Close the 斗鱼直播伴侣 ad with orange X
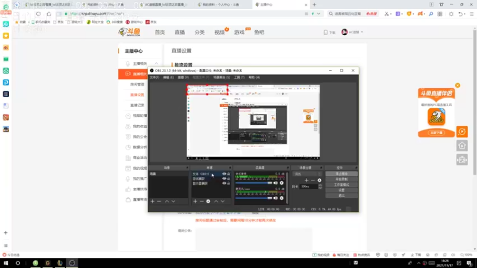 tap(457, 85)
